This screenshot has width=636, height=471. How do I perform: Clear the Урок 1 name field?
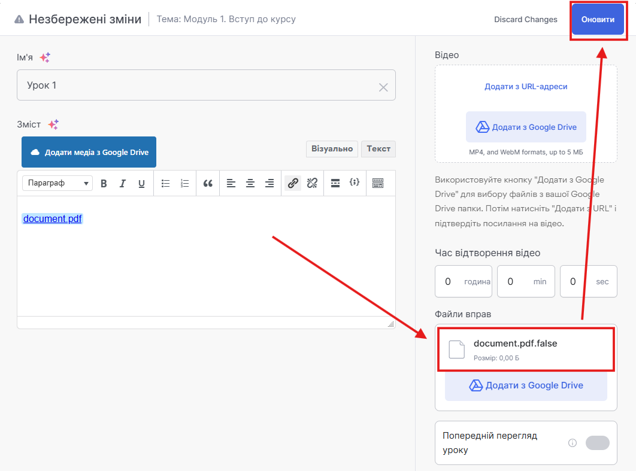point(383,87)
